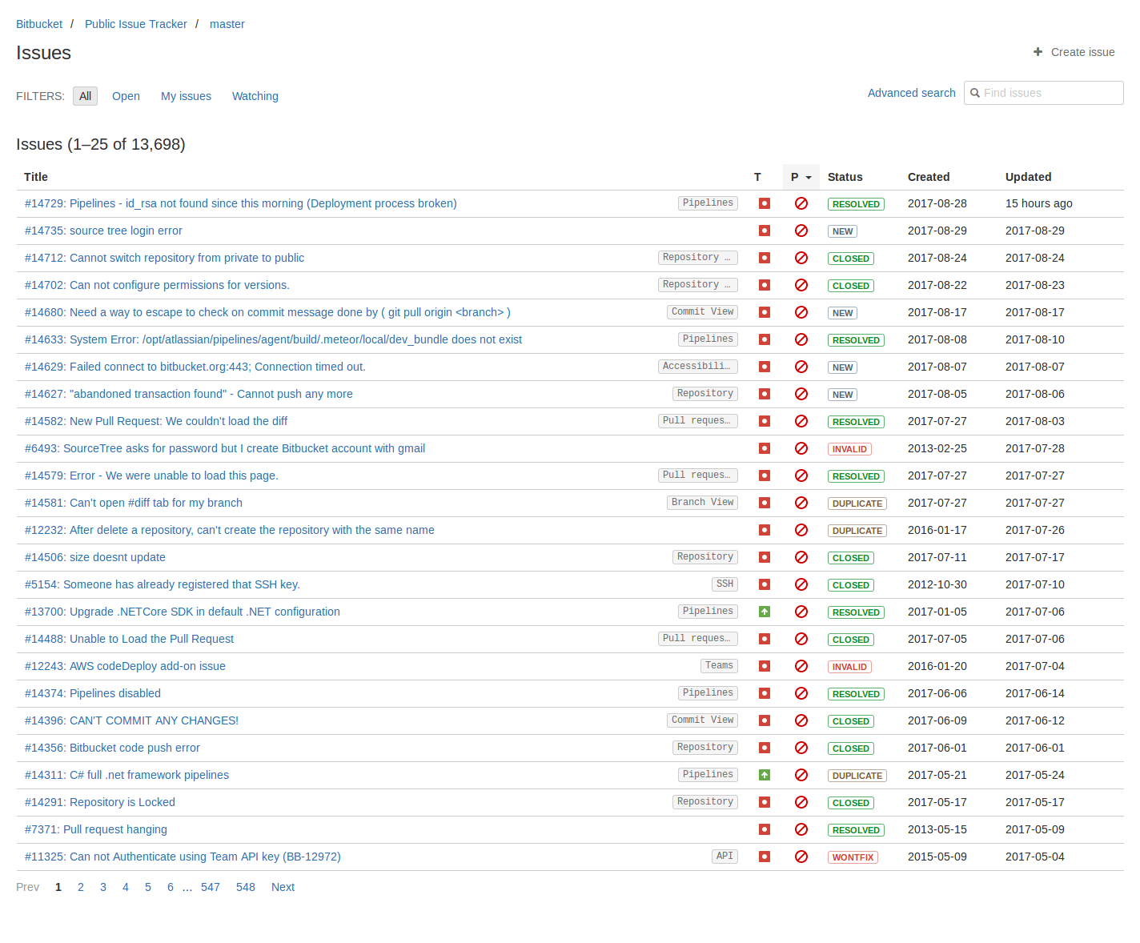
Task: Open Advanced search
Action: [x=911, y=93]
